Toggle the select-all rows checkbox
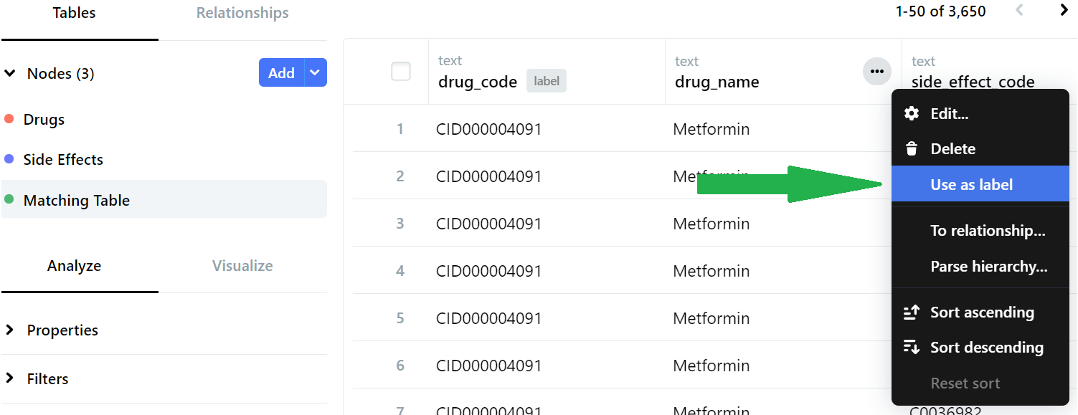The height and width of the screenshot is (415, 1078). point(401,72)
